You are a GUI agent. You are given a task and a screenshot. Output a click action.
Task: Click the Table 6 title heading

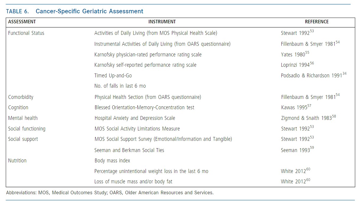pos(74,11)
